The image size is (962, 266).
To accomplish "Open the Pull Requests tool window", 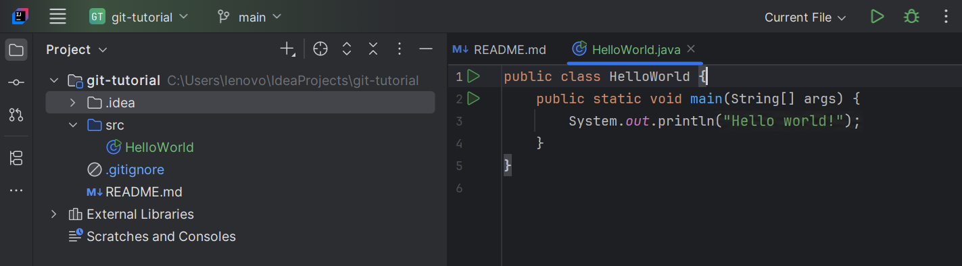I will coord(17,115).
